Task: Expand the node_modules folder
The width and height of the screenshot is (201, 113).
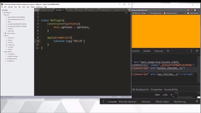Action: [4, 33]
